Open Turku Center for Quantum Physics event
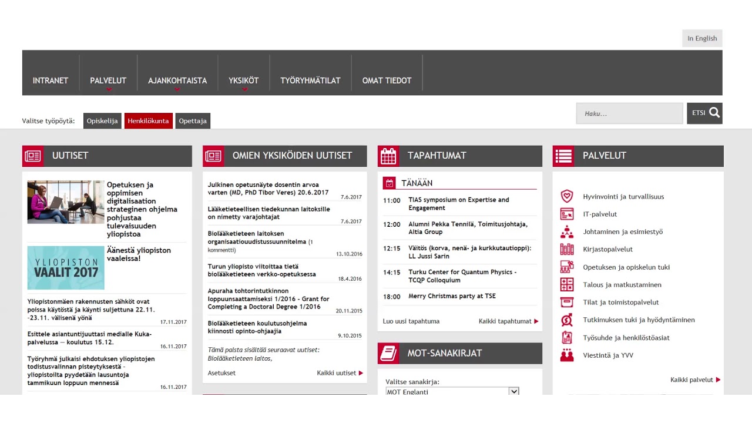 tap(462, 276)
